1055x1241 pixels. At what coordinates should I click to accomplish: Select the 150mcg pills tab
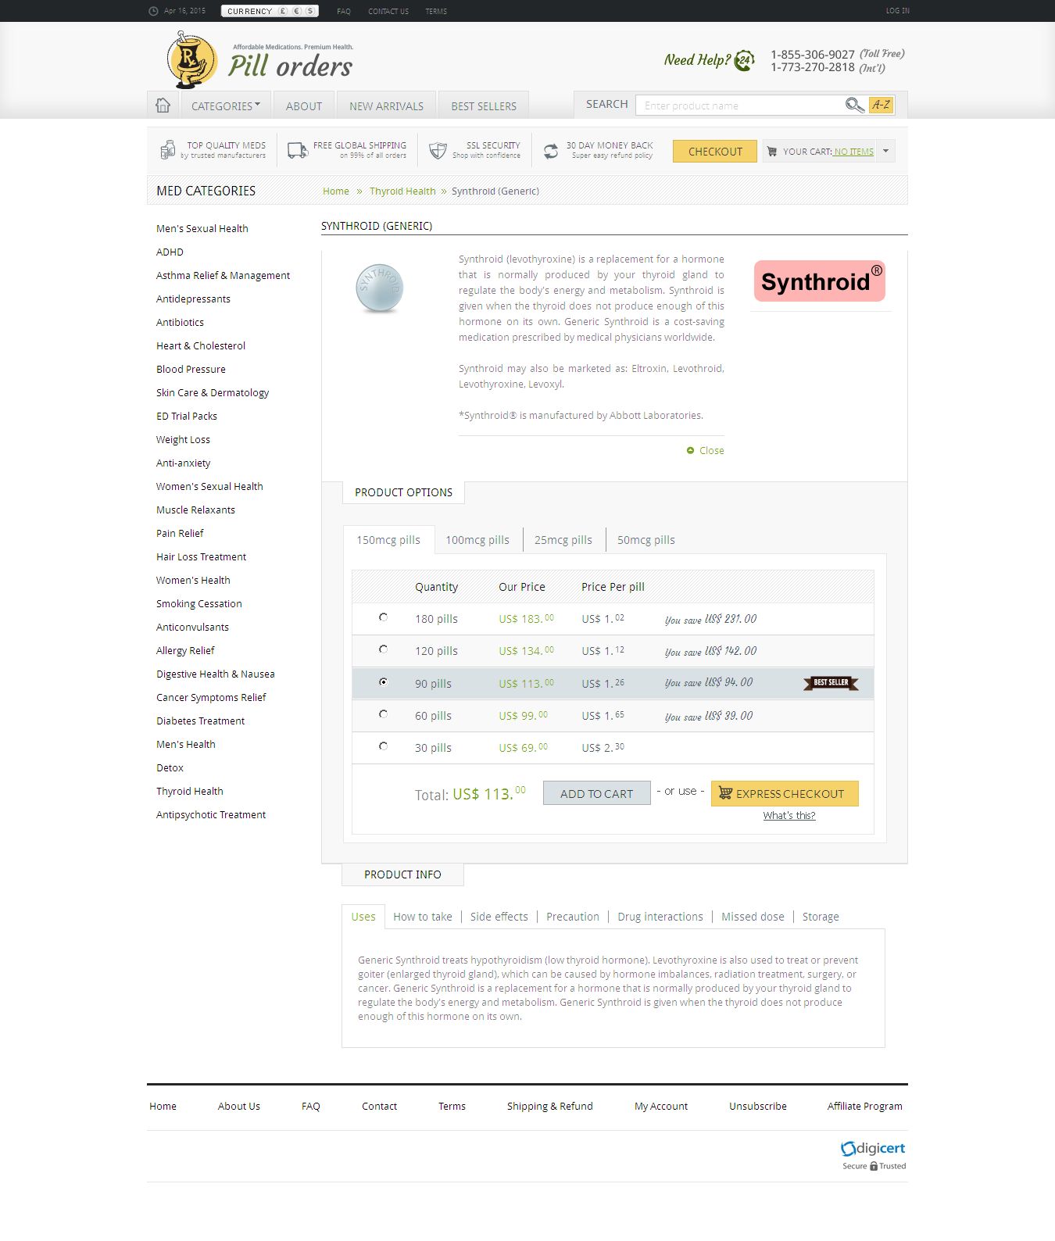(388, 540)
